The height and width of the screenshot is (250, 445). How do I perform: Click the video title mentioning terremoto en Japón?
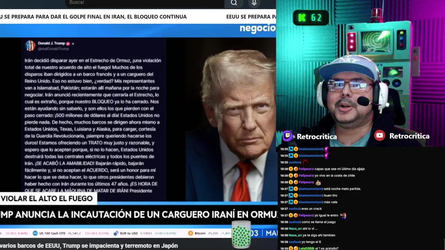(x=89, y=245)
